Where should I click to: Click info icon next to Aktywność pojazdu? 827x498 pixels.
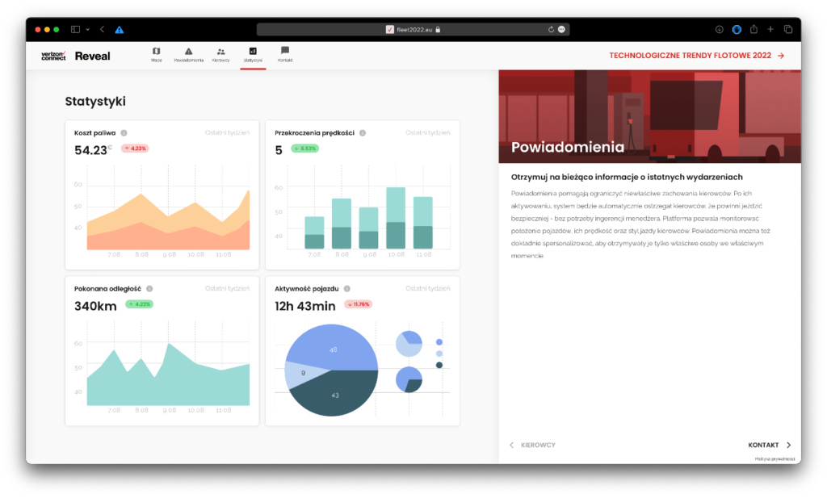pyautogui.click(x=347, y=288)
